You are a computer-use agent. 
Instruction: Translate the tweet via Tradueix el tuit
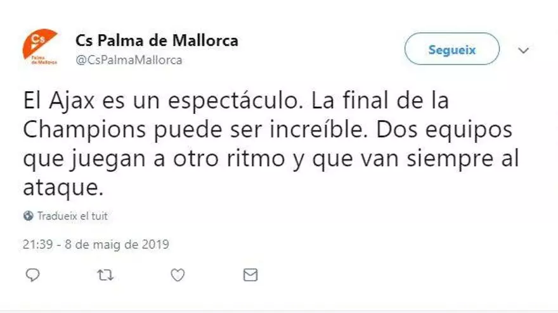[x=72, y=216]
